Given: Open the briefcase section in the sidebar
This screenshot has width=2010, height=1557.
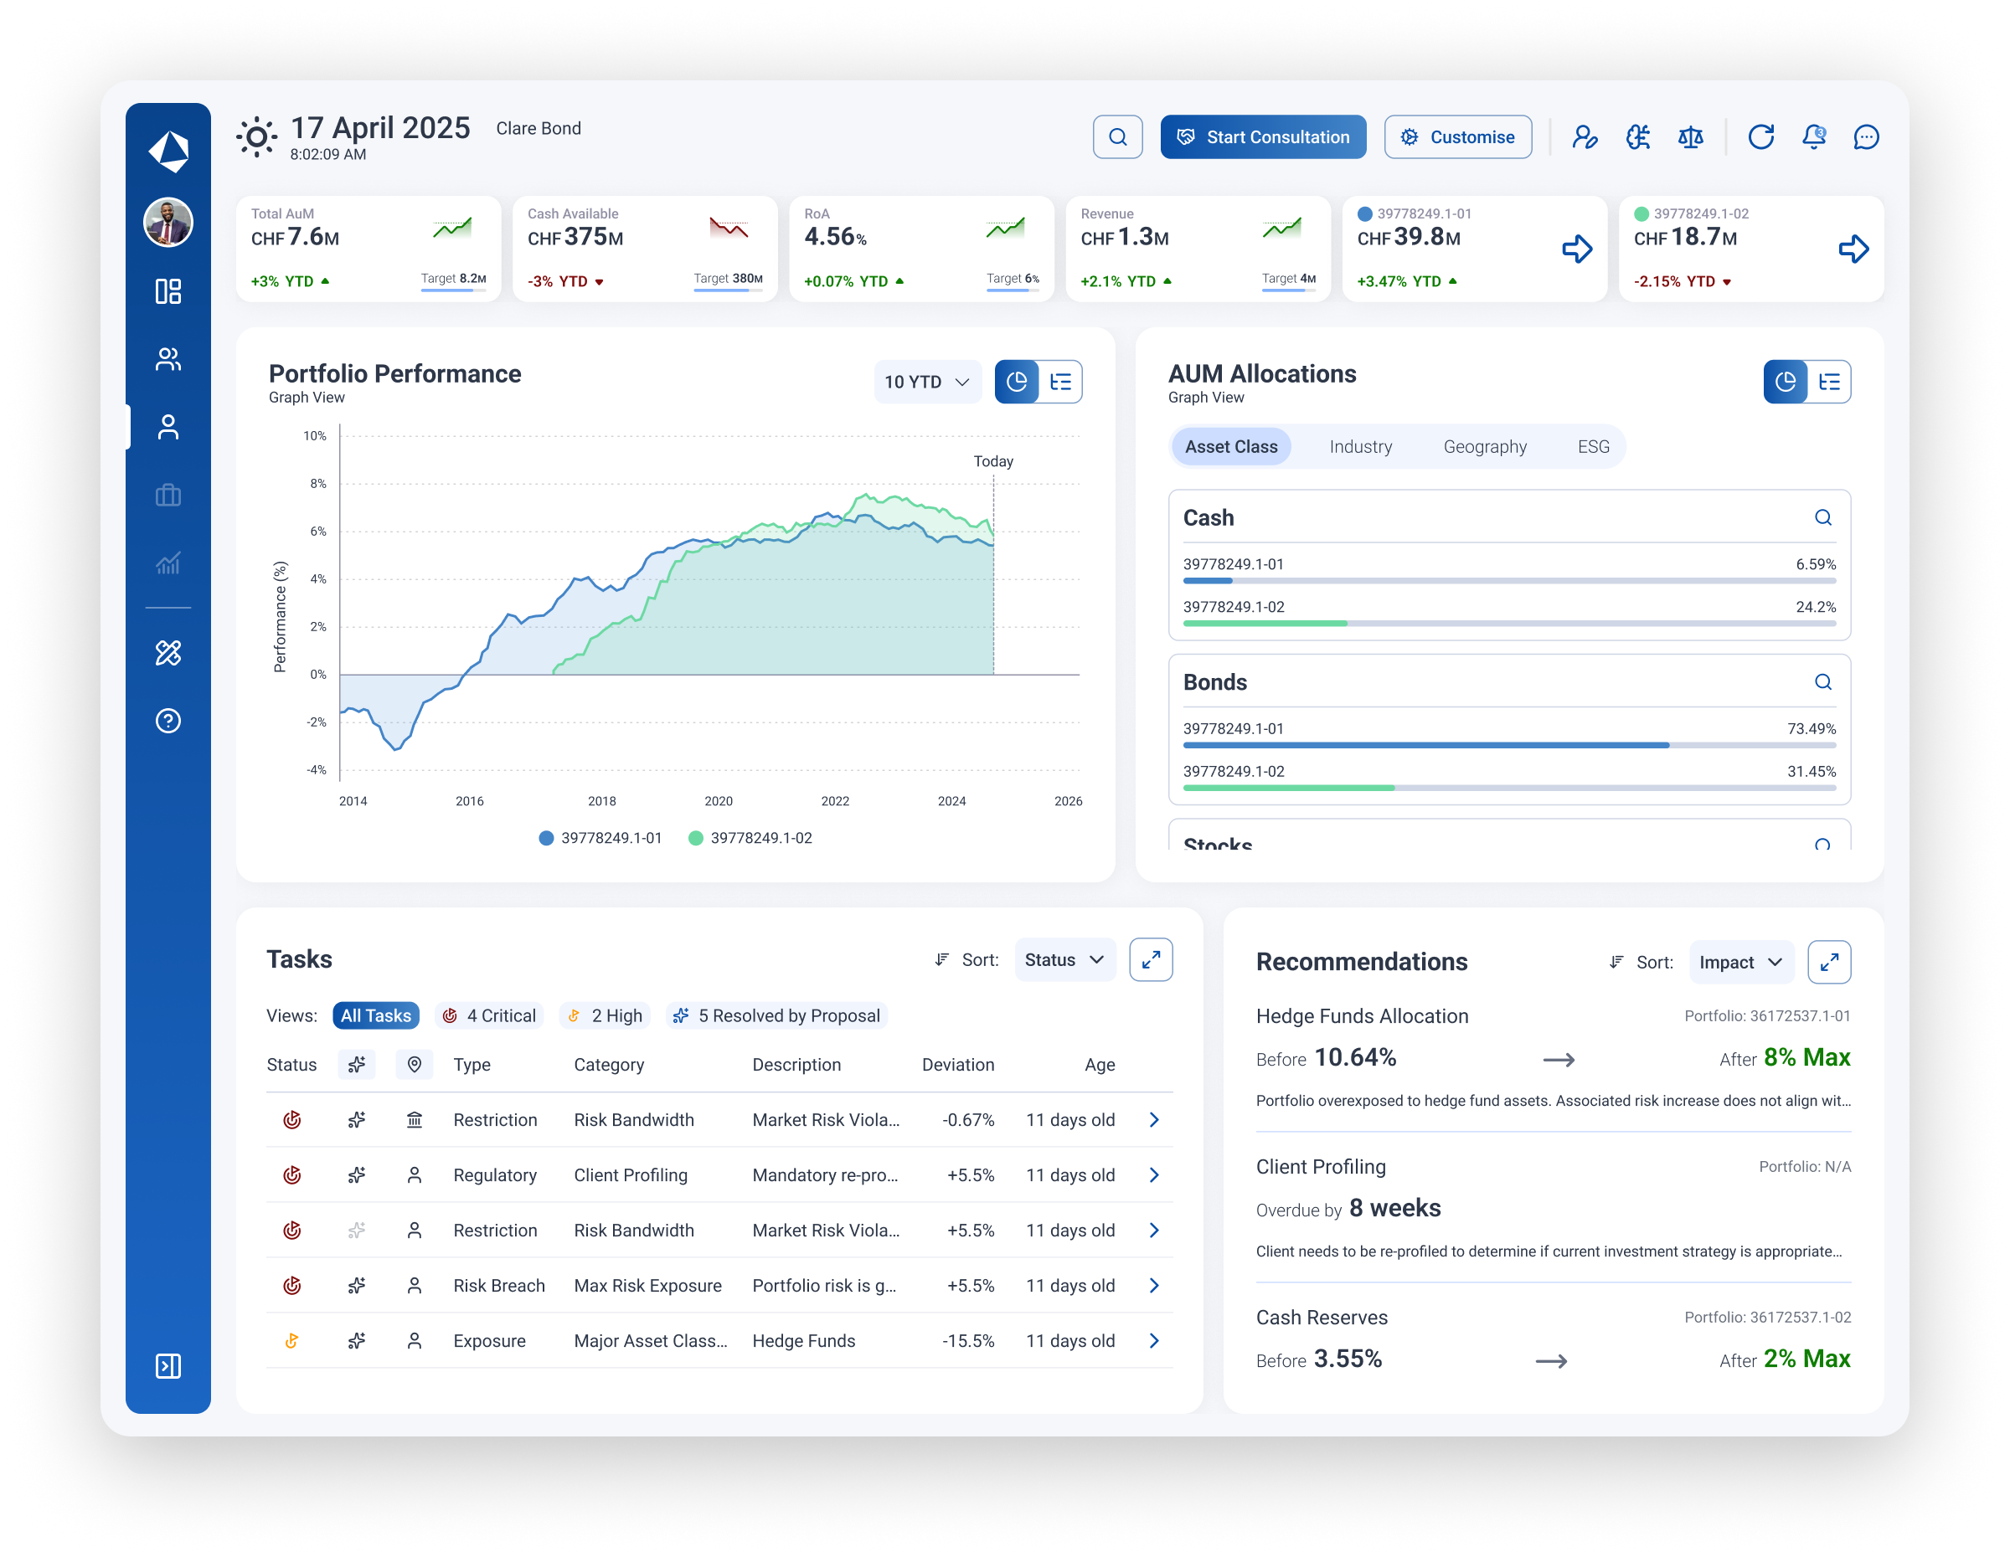Looking at the screenshot, I should tap(167, 495).
